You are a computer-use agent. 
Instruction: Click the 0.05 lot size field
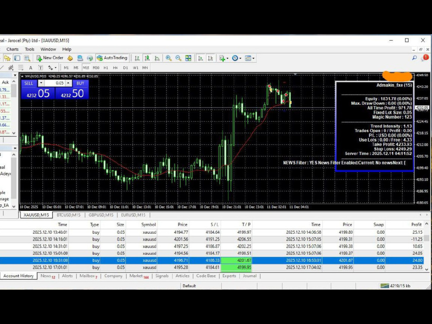coord(55,83)
